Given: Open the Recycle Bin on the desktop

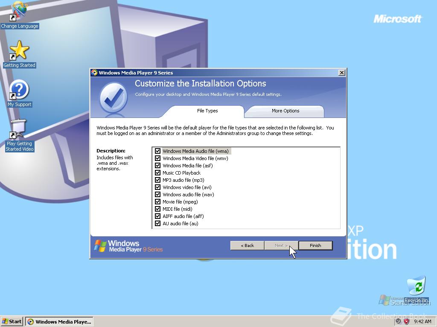Looking at the screenshot, I should tap(417, 289).
